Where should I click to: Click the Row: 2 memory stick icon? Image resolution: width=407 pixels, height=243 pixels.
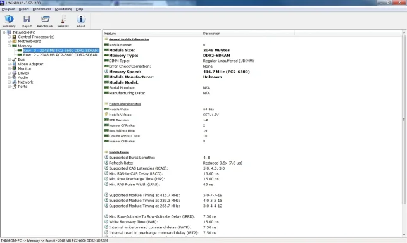20,55
